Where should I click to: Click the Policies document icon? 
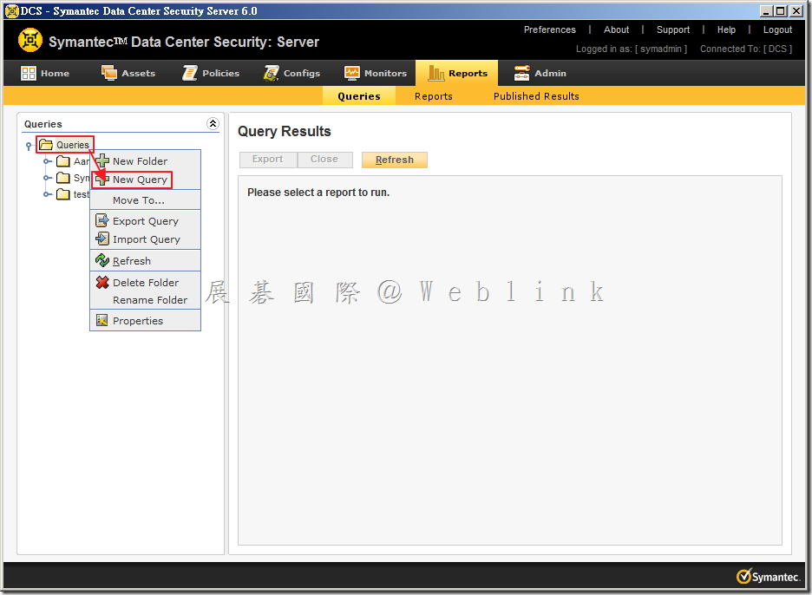click(x=190, y=73)
